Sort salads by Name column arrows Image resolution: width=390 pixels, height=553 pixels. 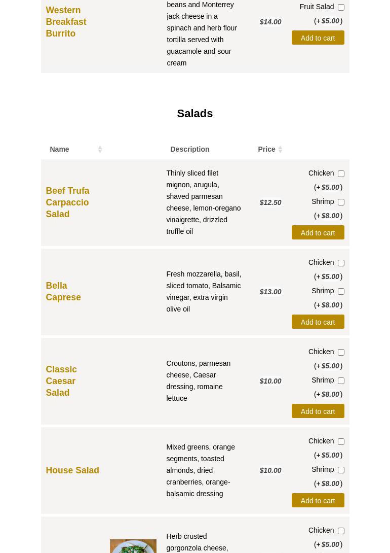99,149
